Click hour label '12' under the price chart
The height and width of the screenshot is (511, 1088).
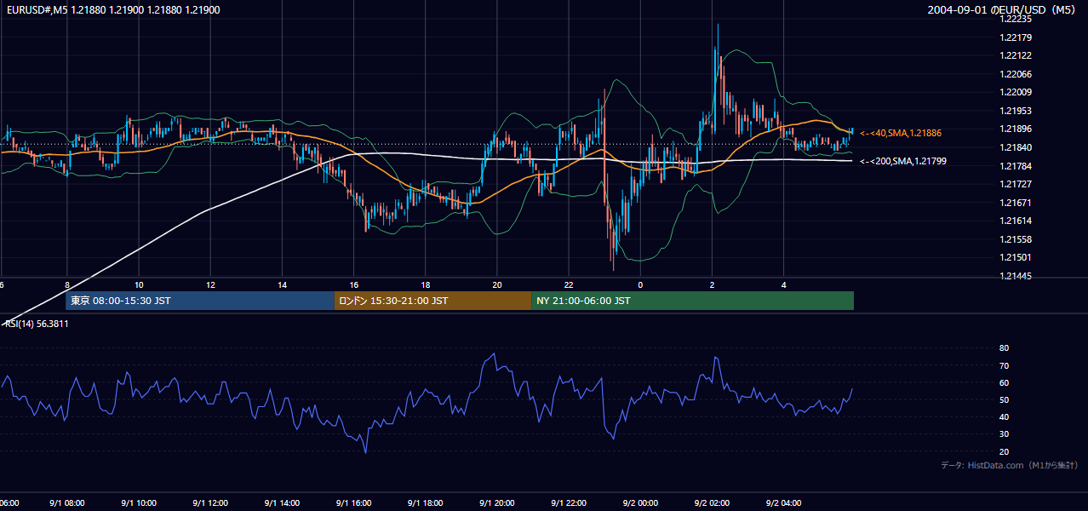click(x=210, y=285)
